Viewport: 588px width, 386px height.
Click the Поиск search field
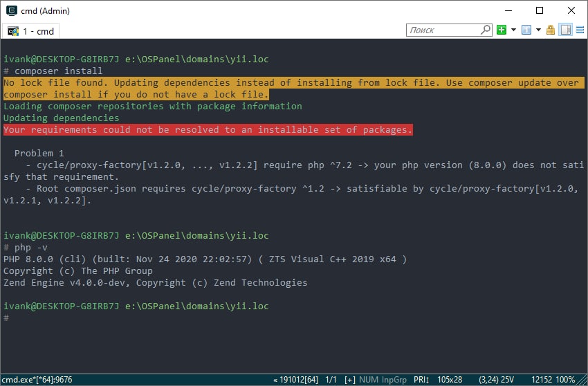(x=443, y=30)
